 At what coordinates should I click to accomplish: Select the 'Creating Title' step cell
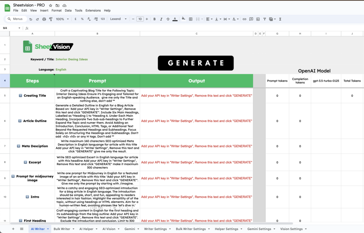point(32,96)
